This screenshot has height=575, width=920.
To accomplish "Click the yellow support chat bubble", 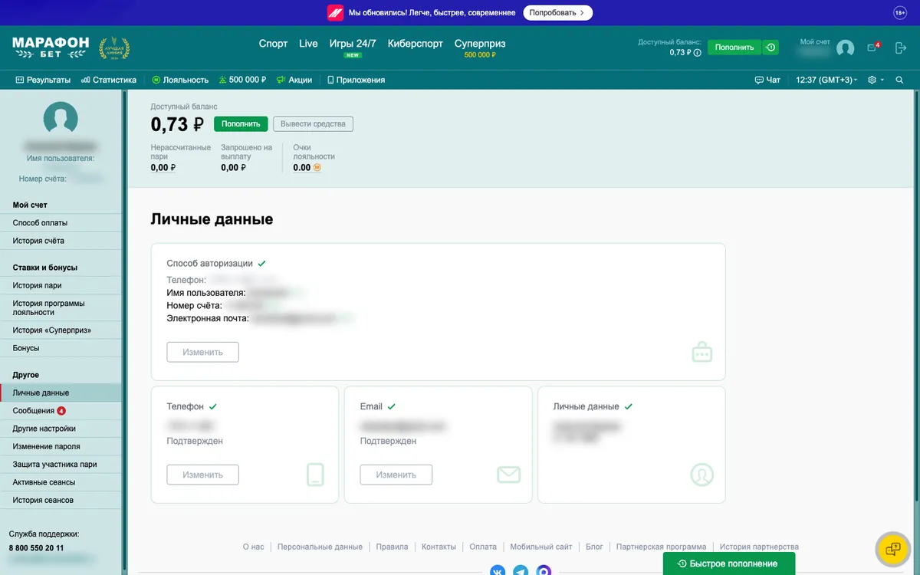I will click(892, 548).
